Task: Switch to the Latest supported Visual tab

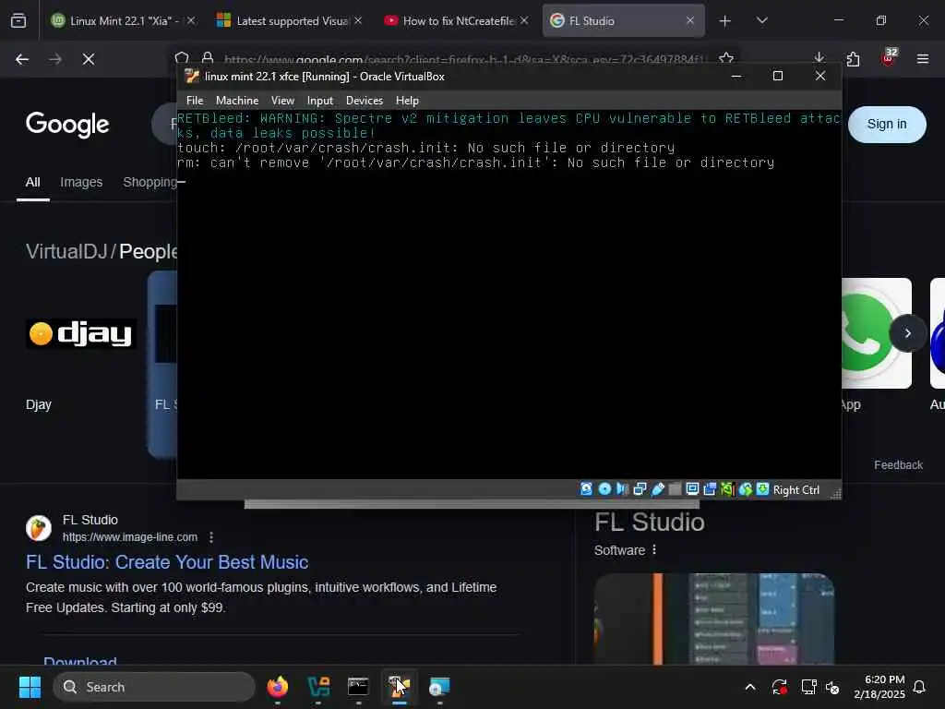Action: pyautogui.click(x=289, y=20)
